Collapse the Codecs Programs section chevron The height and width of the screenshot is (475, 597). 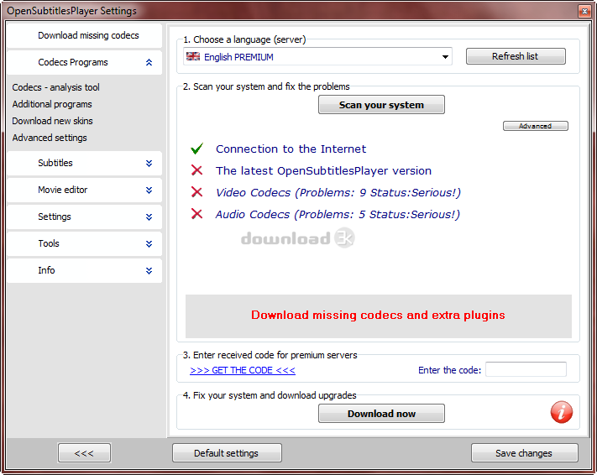(149, 62)
